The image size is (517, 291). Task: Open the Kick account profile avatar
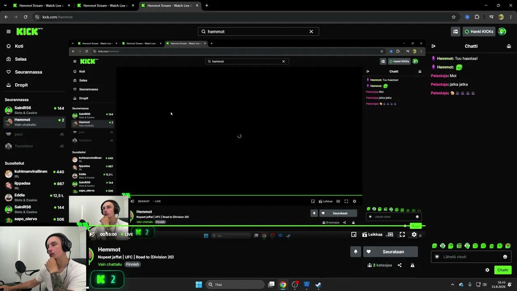(502, 32)
